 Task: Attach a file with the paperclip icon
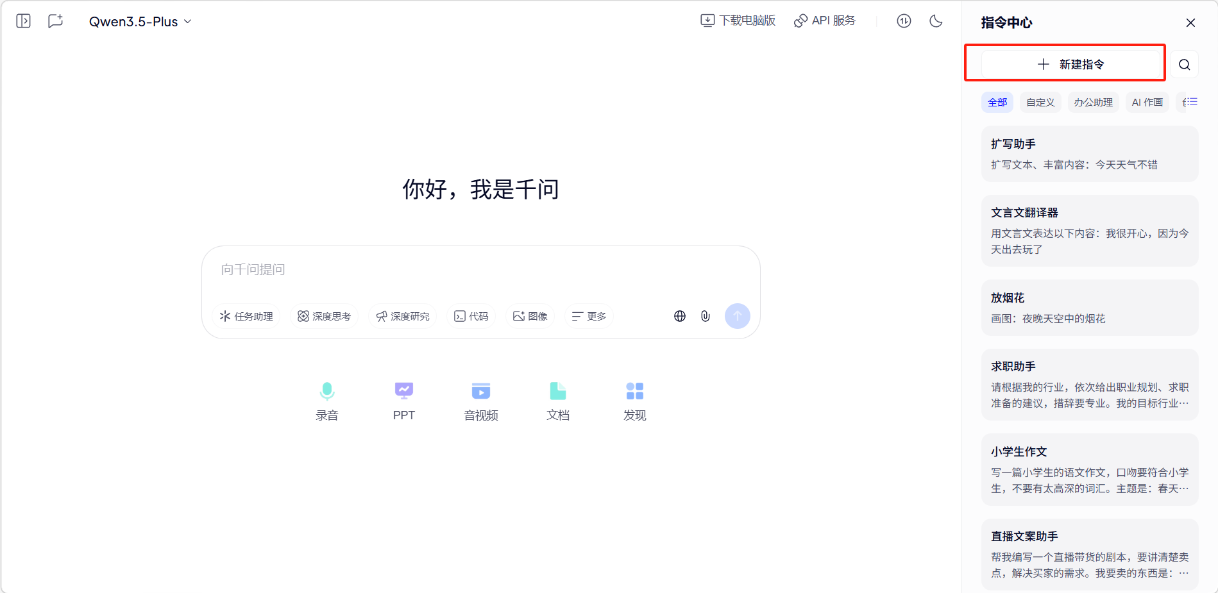tap(706, 316)
